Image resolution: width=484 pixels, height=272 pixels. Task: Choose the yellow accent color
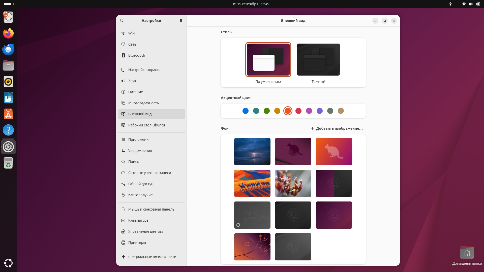277,111
